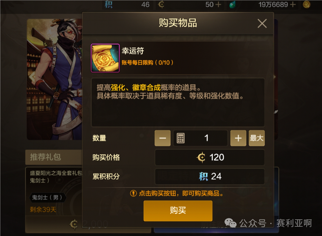Click the C currency icon in top bar

161,4
